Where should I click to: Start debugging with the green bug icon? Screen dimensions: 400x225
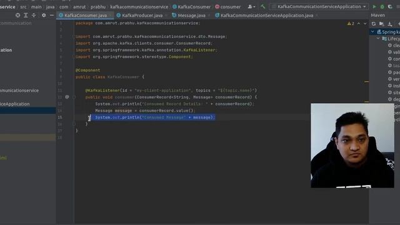click(382, 7)
